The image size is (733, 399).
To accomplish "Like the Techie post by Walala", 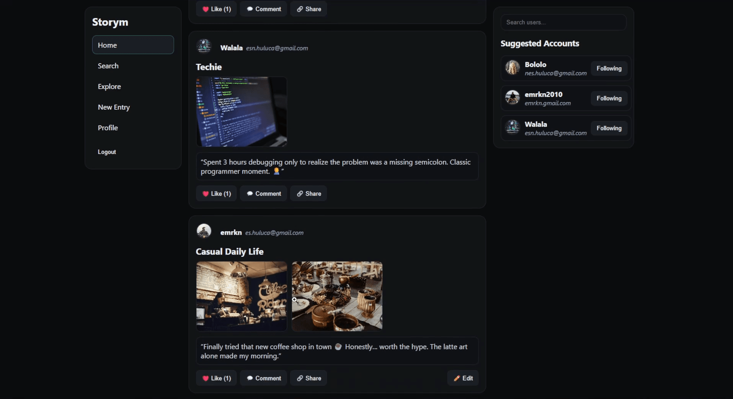I will (216, 193).
